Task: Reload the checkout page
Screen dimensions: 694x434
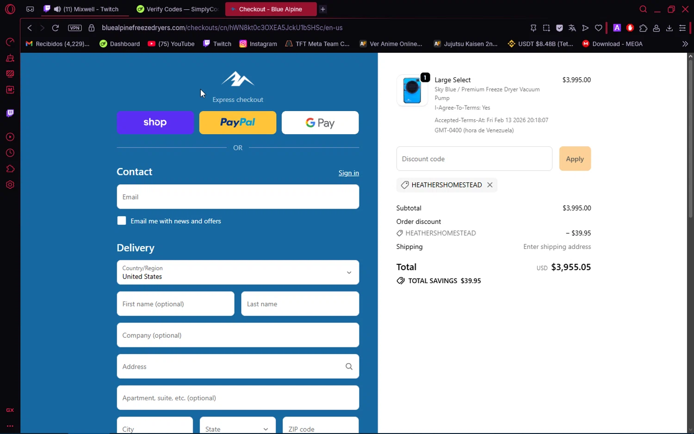Action: (56, 28)
